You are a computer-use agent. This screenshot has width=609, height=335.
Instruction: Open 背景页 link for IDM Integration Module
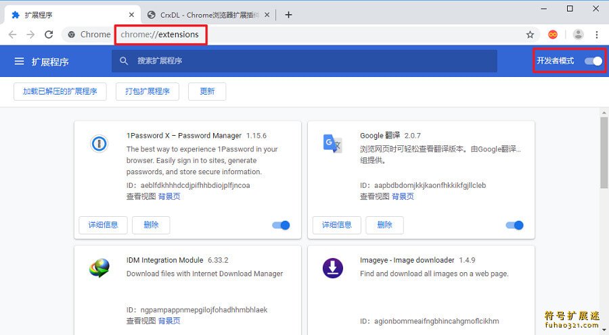coord(169,321)
